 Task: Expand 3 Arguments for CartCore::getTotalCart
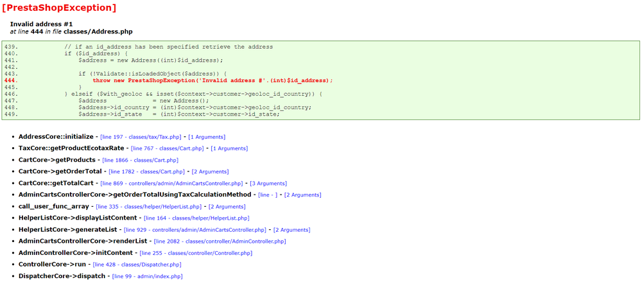coord(268,184)
